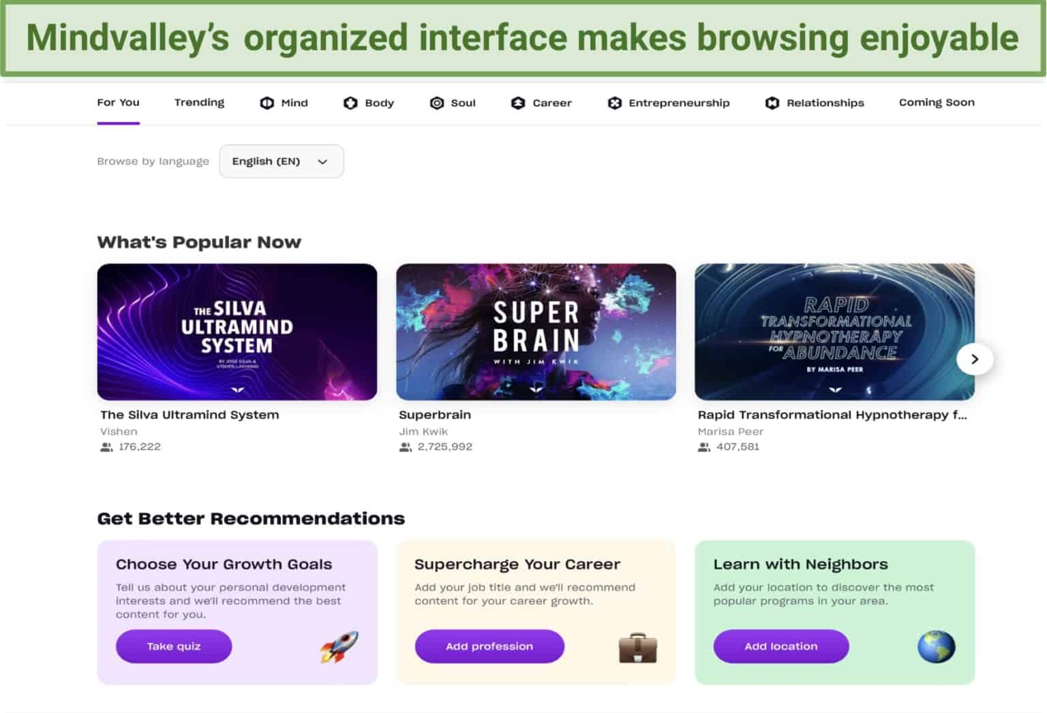Viewport: 1047px width, 713px height.
Task: Click the briefcase icon in the career card
Action: click(637, 648)
